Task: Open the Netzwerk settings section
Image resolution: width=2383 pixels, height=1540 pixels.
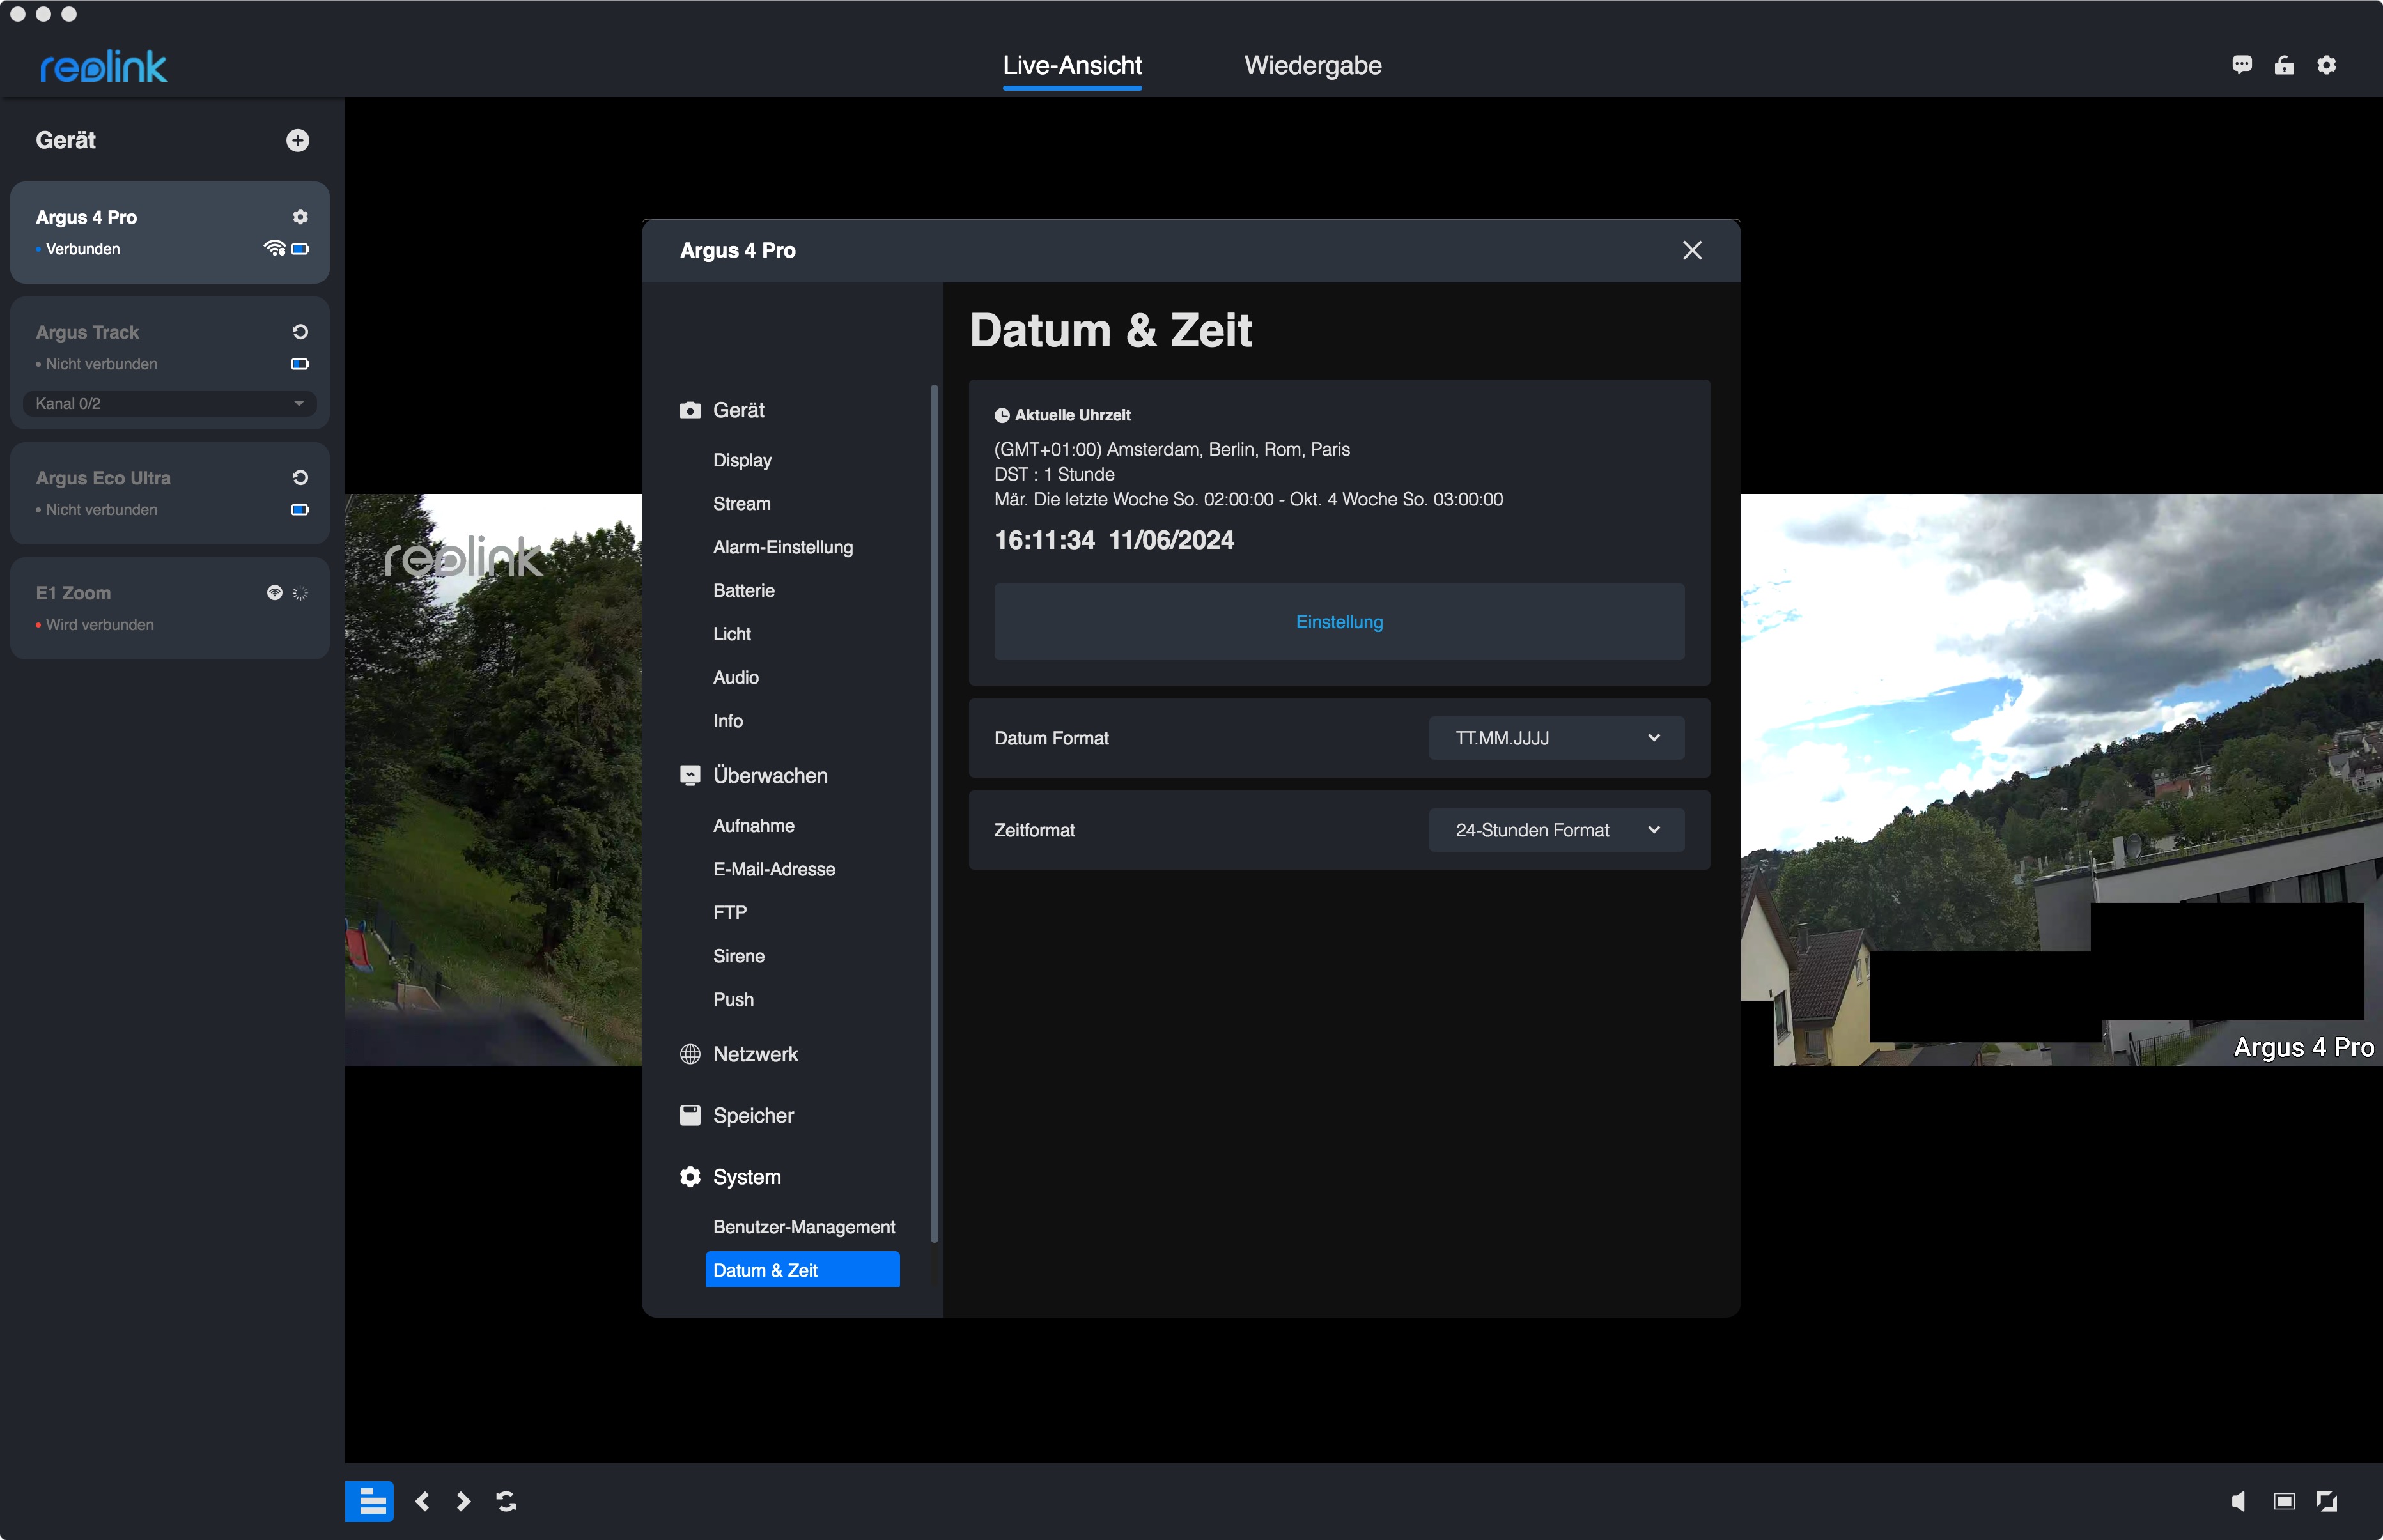Action: point(756,1054)
